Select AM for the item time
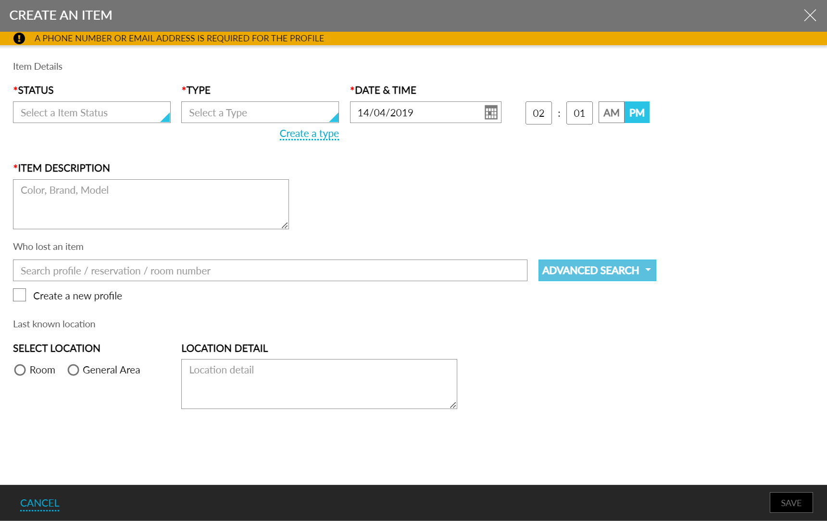 click(611, 112)
